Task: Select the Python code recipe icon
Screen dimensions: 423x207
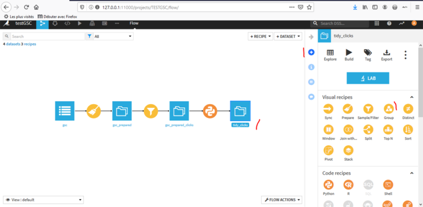Action: 328,185
